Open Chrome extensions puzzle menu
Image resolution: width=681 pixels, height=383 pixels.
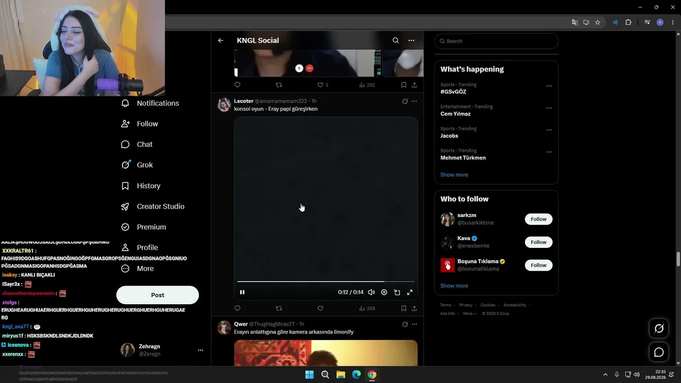point(628,22)
